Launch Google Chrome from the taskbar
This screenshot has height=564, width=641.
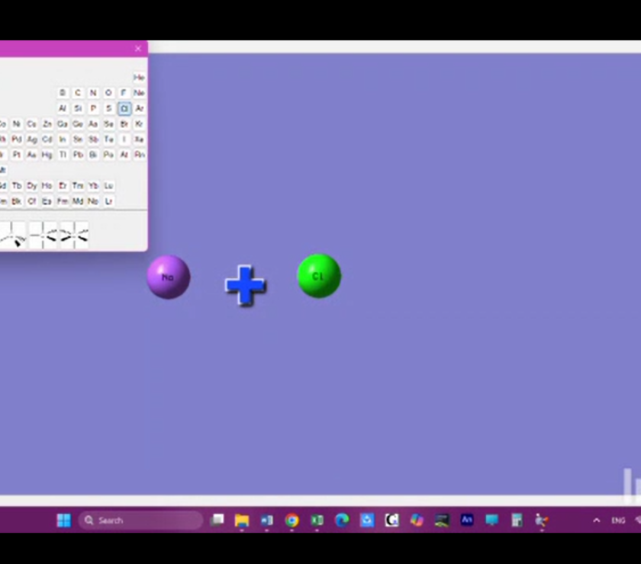tap(292, 521)
